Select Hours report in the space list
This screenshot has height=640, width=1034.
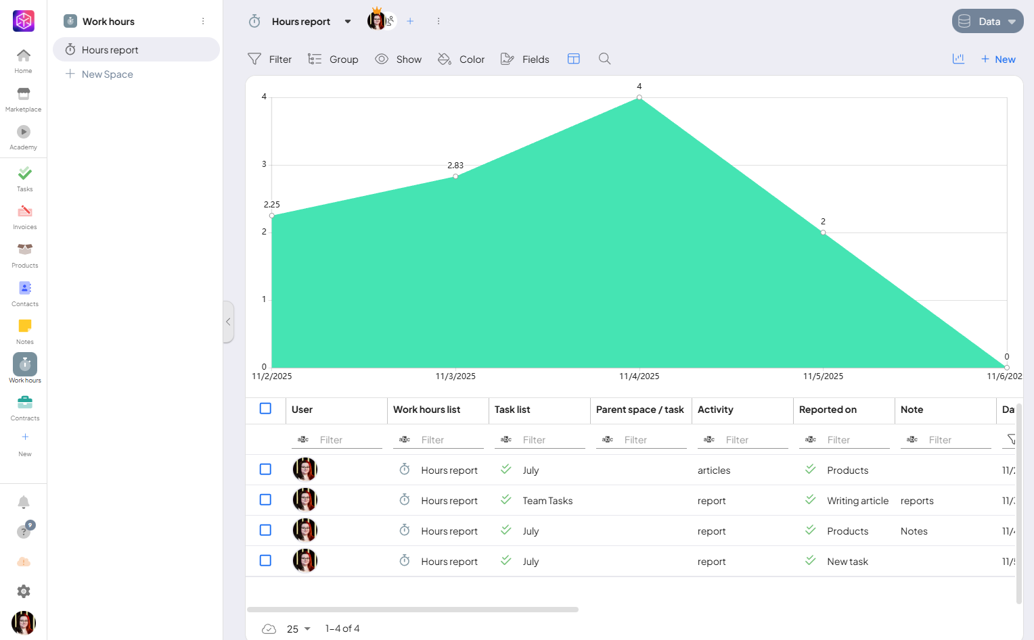click(x=110, y=50)
